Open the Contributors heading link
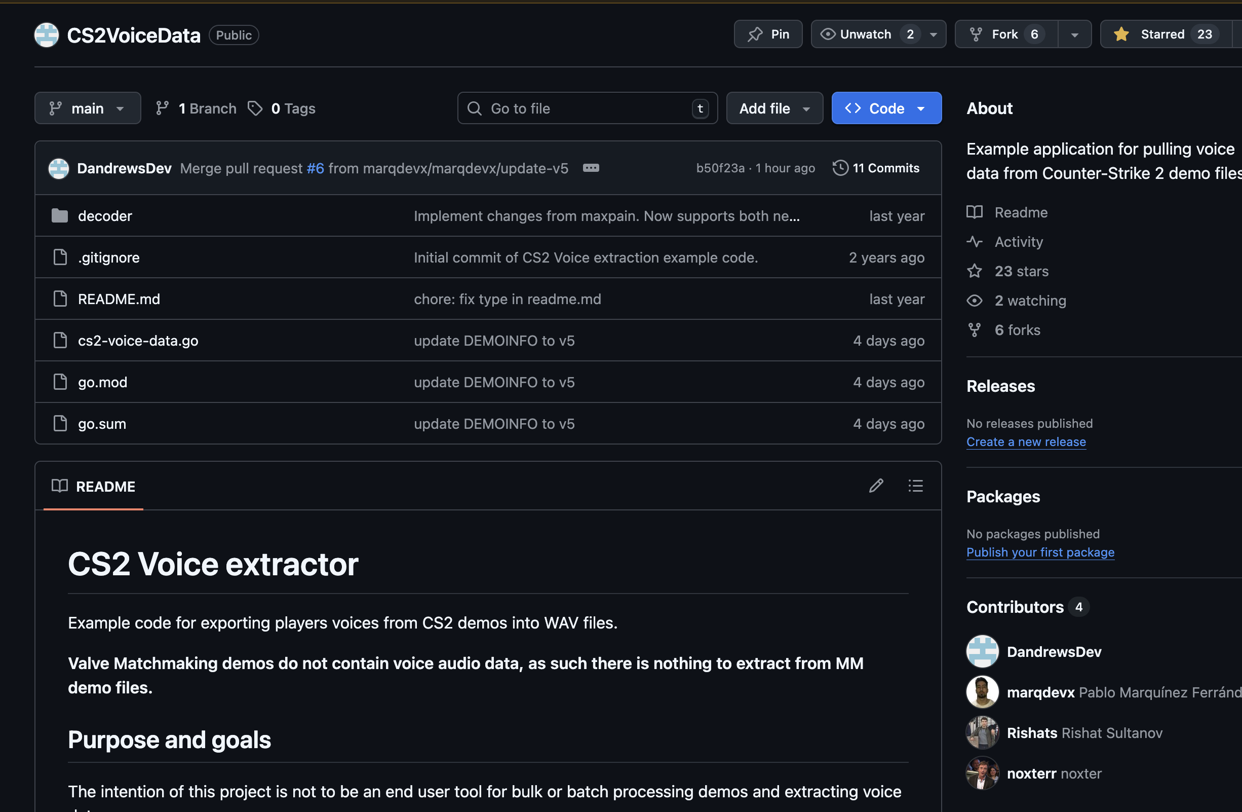Viewport: 1242px width, 812px height. [1015, 607]
